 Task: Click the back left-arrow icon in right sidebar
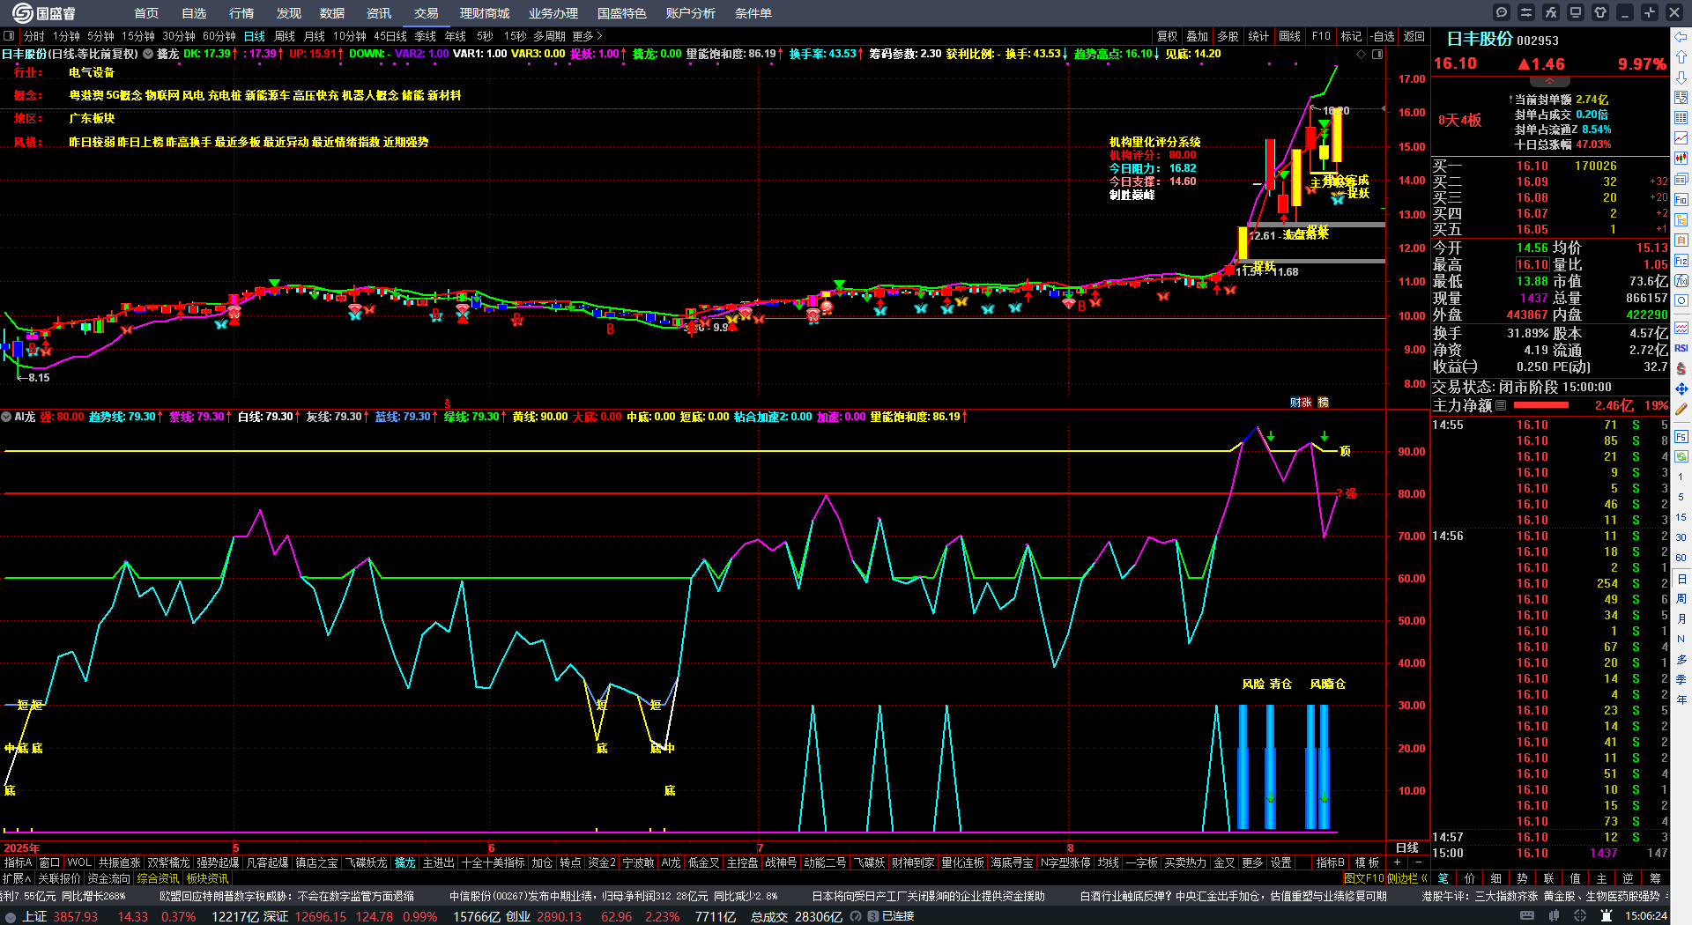1681,37
